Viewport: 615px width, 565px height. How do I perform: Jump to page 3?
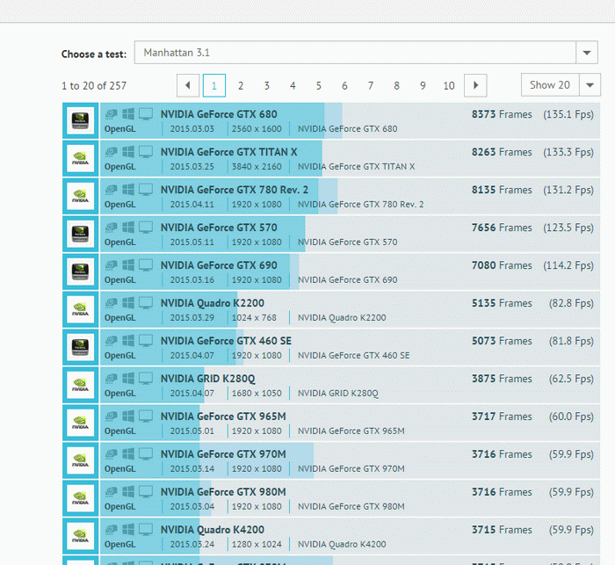tap(267, 85)
